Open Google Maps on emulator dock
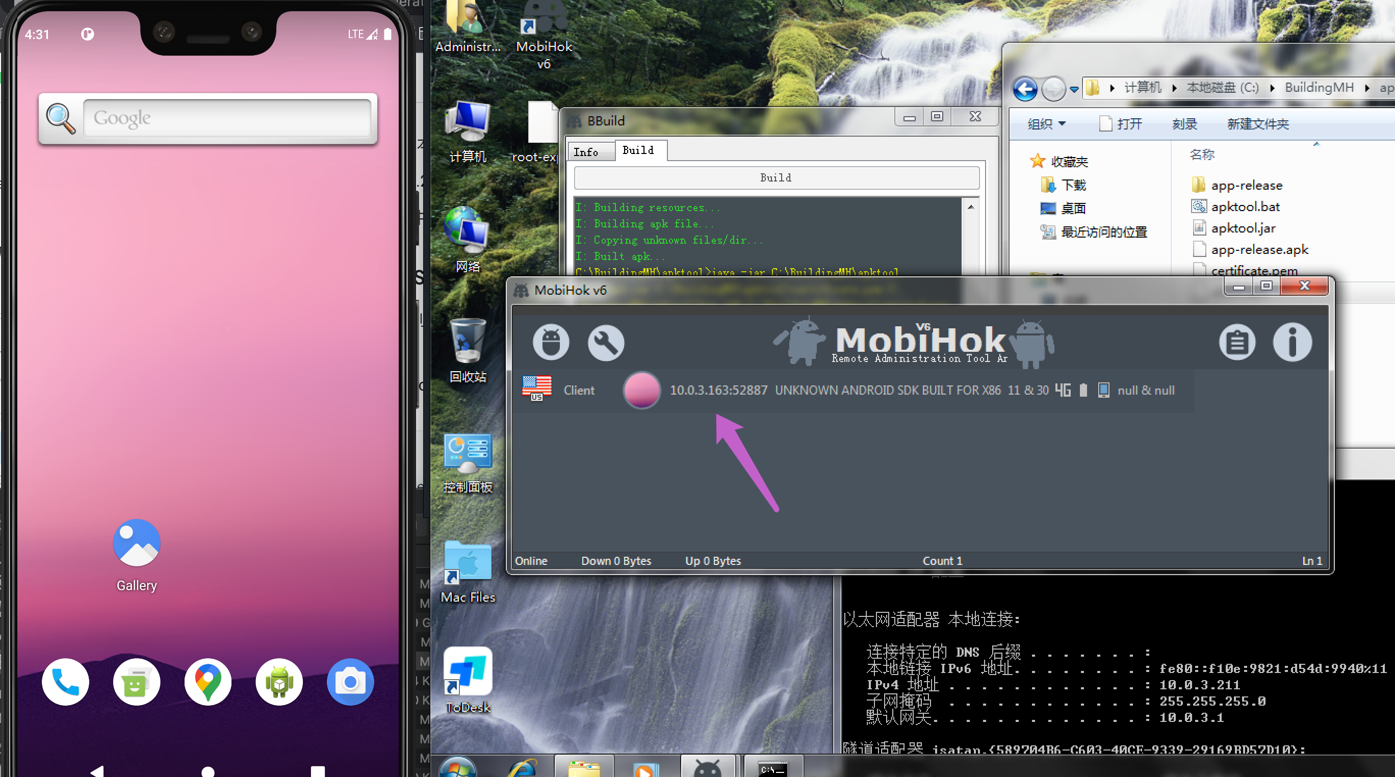 [x=208, y=682]
